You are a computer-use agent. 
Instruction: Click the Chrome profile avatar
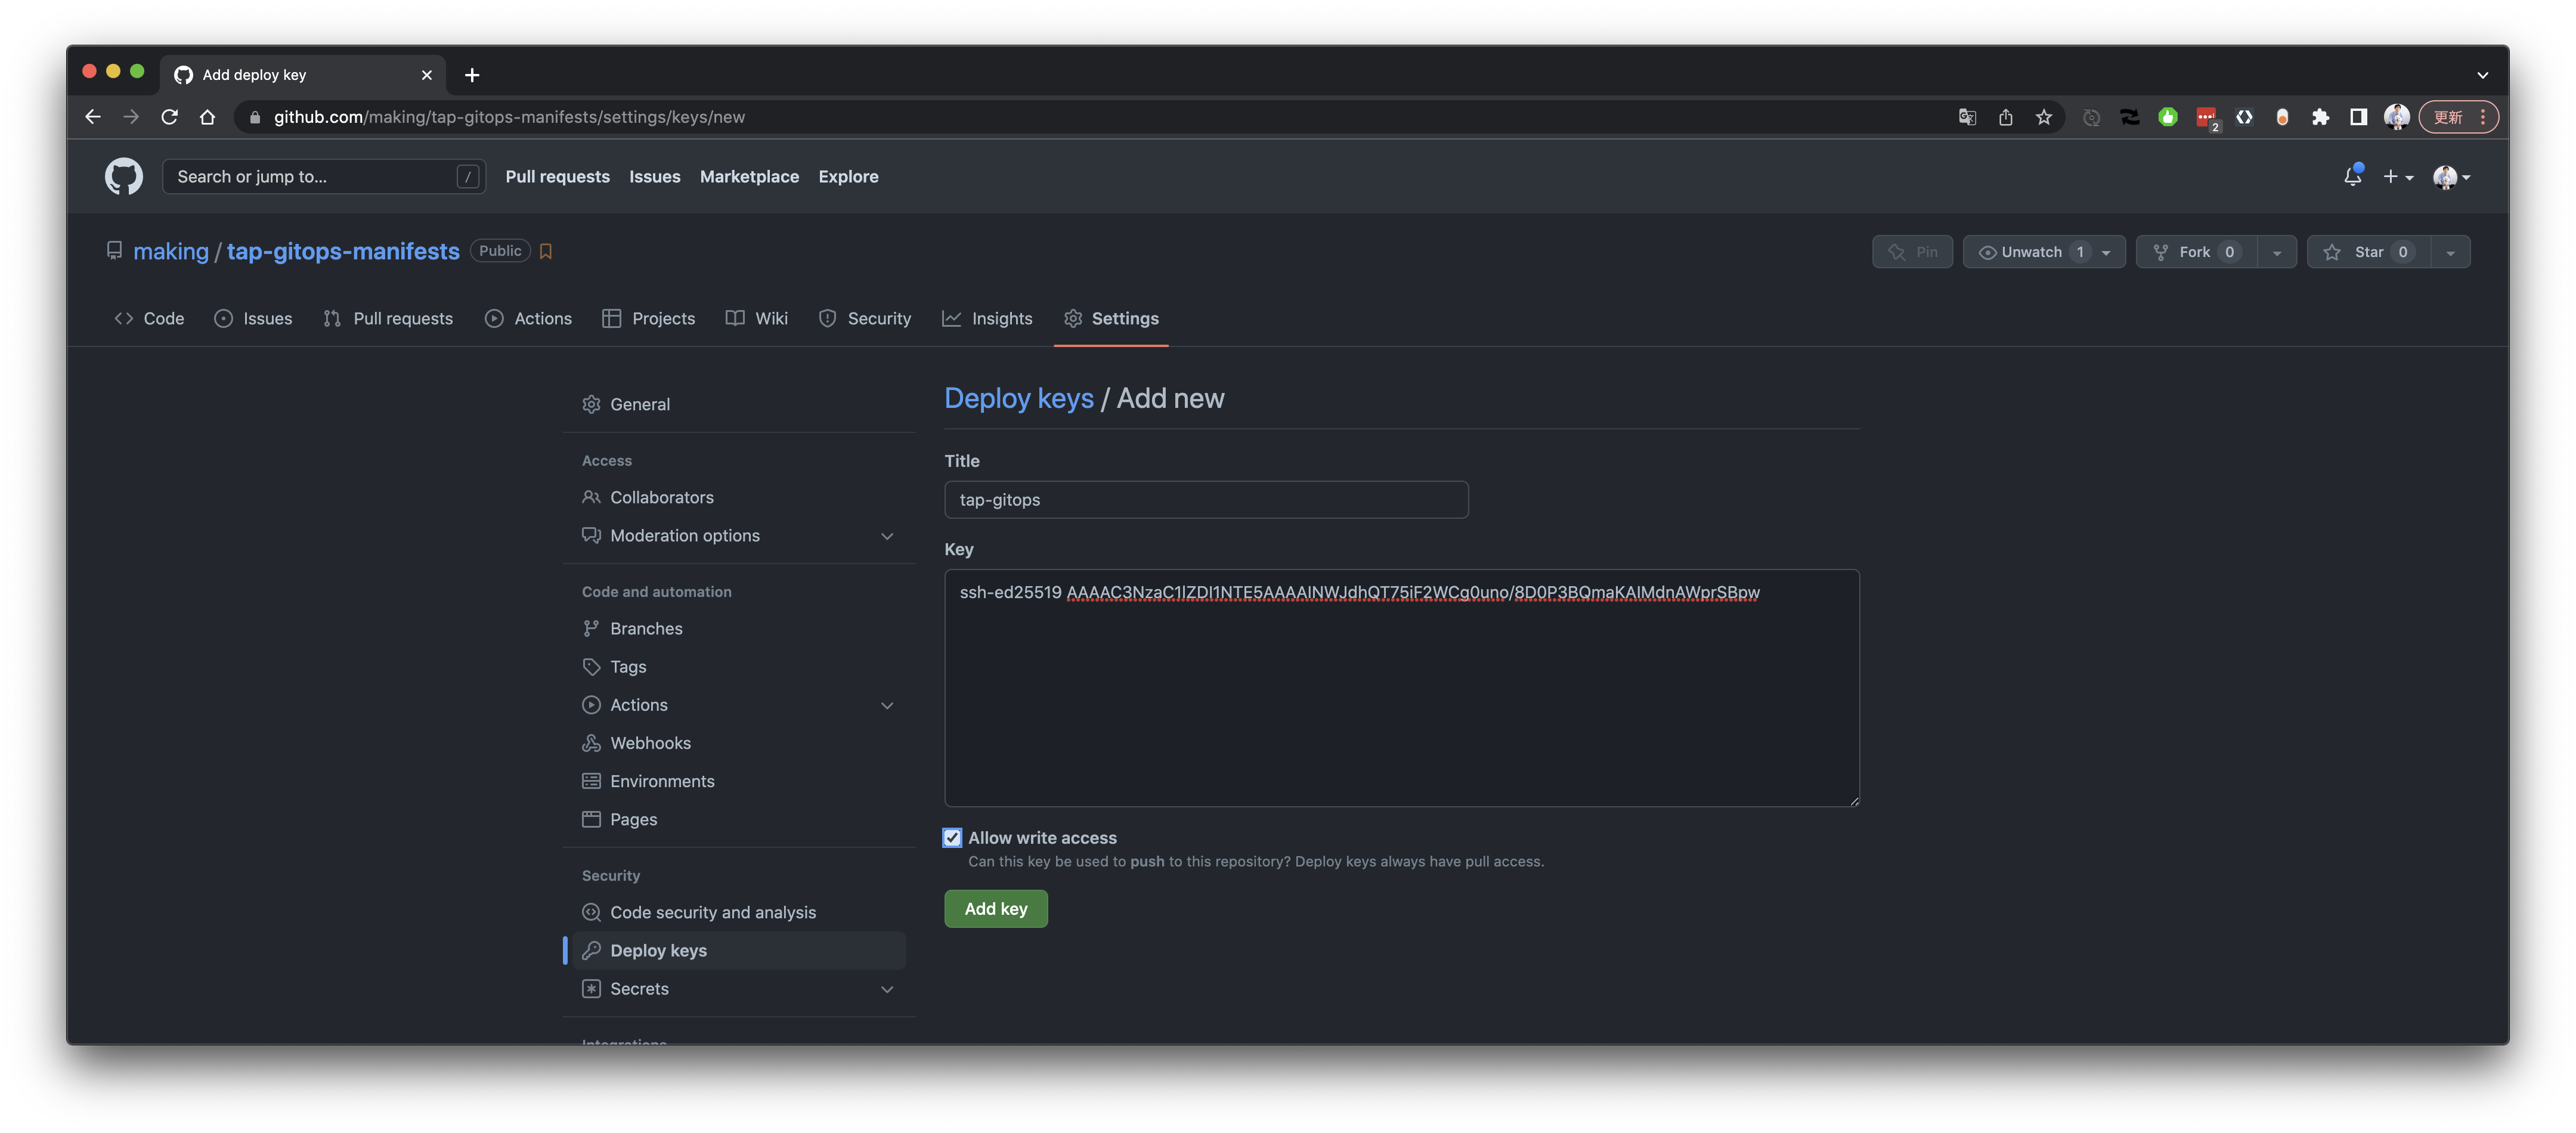pyautogui.click(x=2396, y=117)
